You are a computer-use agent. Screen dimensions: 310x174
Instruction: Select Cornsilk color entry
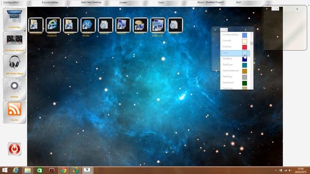[x=235, y=41]
